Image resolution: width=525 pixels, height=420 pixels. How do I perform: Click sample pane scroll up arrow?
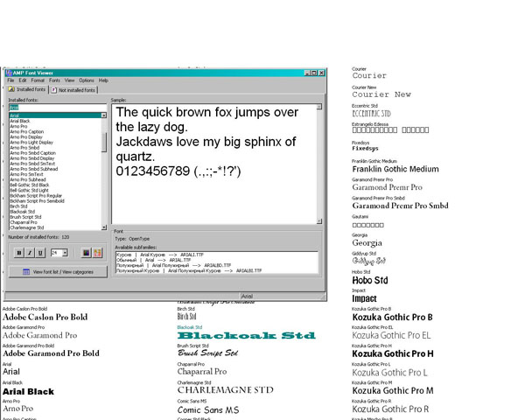[319, 107]
